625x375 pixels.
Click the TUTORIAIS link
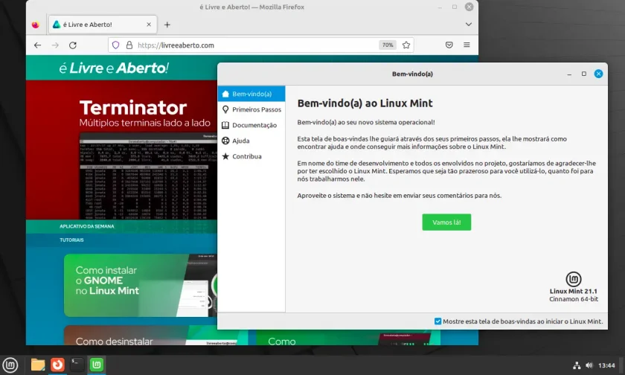[71, 240]
